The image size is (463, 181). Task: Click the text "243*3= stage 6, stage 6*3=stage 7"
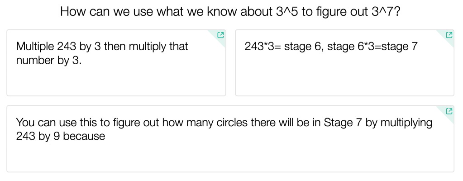coord(331,46)
